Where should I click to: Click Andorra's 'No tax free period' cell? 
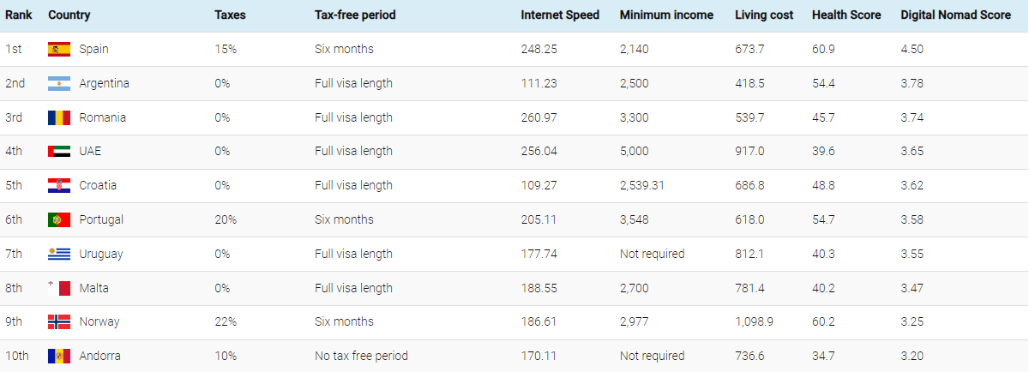point(361,356)
